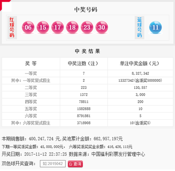Image resolution: width=175 pixels, height=171 pixels.
Task: Select the 三等奖 row label
Action: tap(31, 95)
